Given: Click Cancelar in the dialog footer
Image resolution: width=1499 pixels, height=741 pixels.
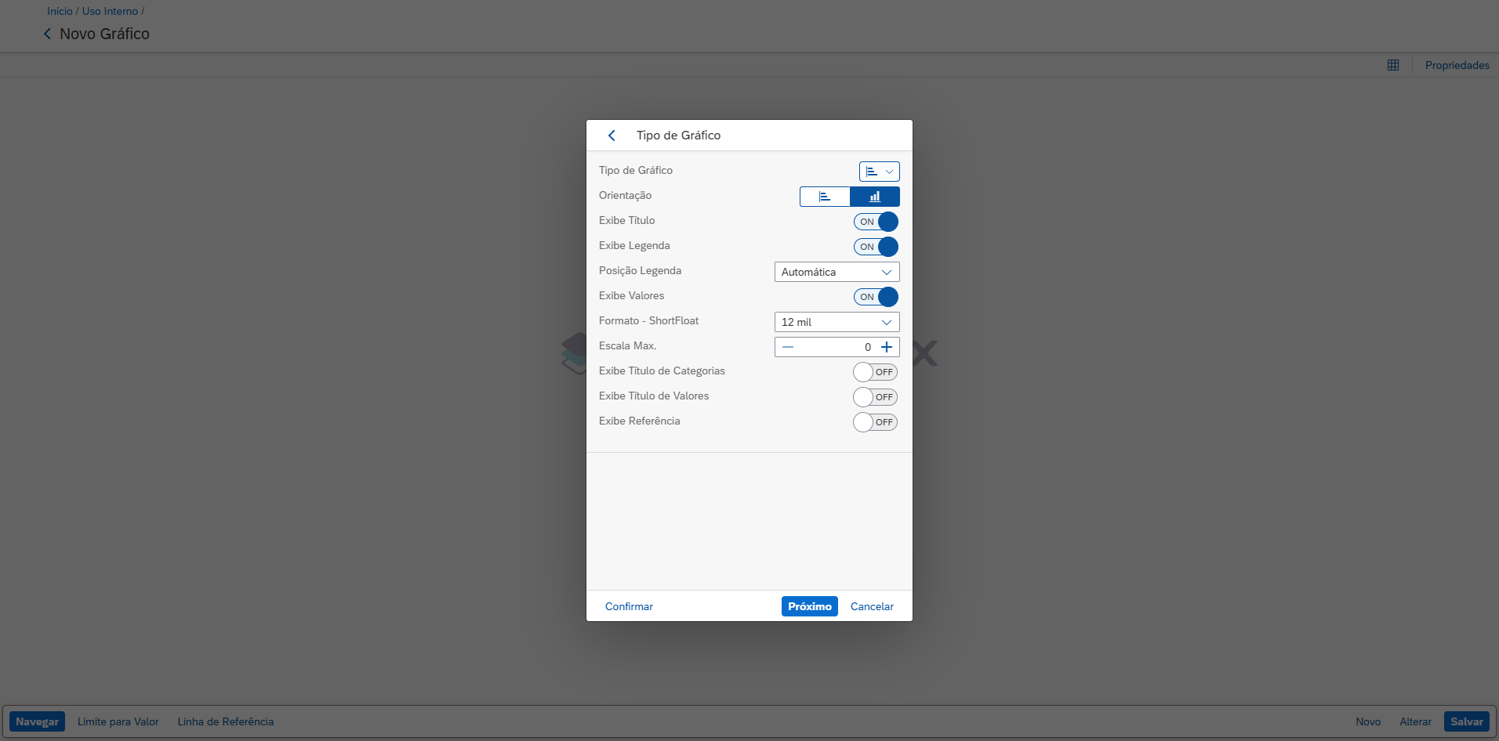Looking at the screenshot, I should point(872,606).
